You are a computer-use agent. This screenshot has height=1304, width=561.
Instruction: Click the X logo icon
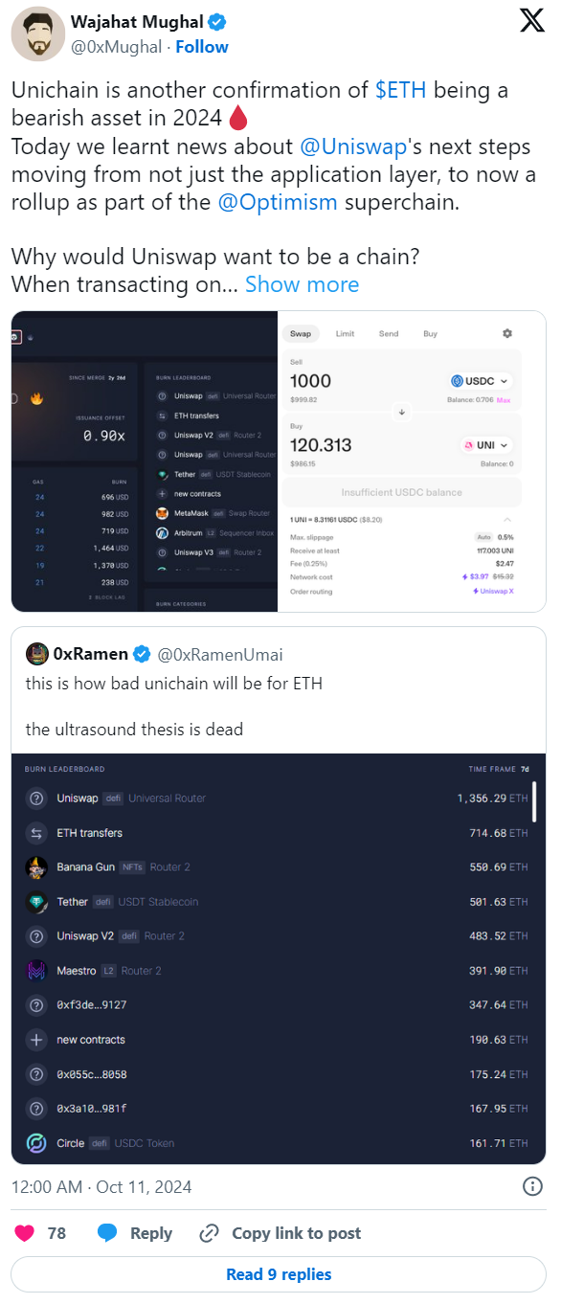532,22
